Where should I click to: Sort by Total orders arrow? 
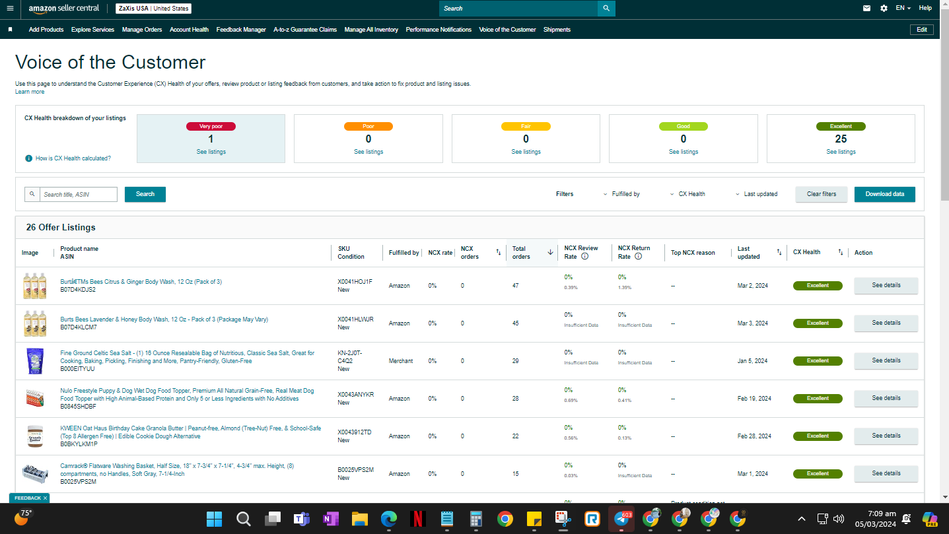click(x=550, y=252)
